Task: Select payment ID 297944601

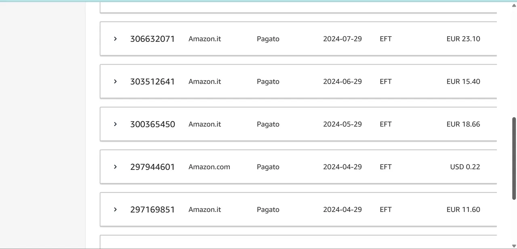Action: [152, 167]
